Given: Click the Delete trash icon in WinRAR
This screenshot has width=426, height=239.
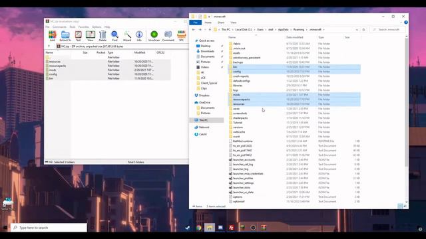Looking at the screenshot, I should (103, 36).
